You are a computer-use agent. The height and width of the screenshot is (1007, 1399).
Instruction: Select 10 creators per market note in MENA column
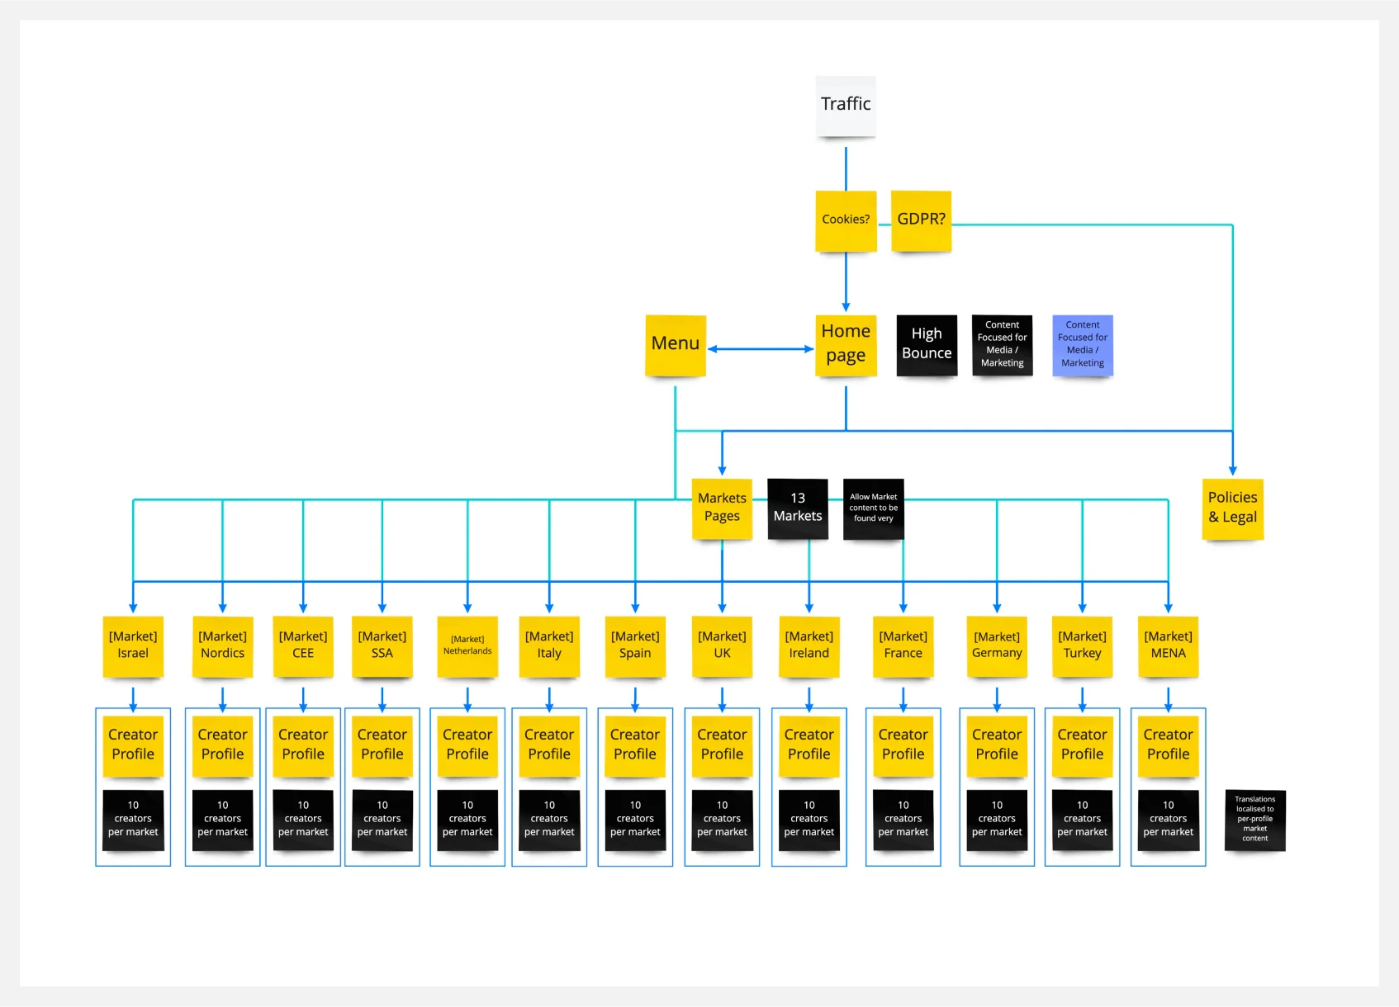point(1169,820)
